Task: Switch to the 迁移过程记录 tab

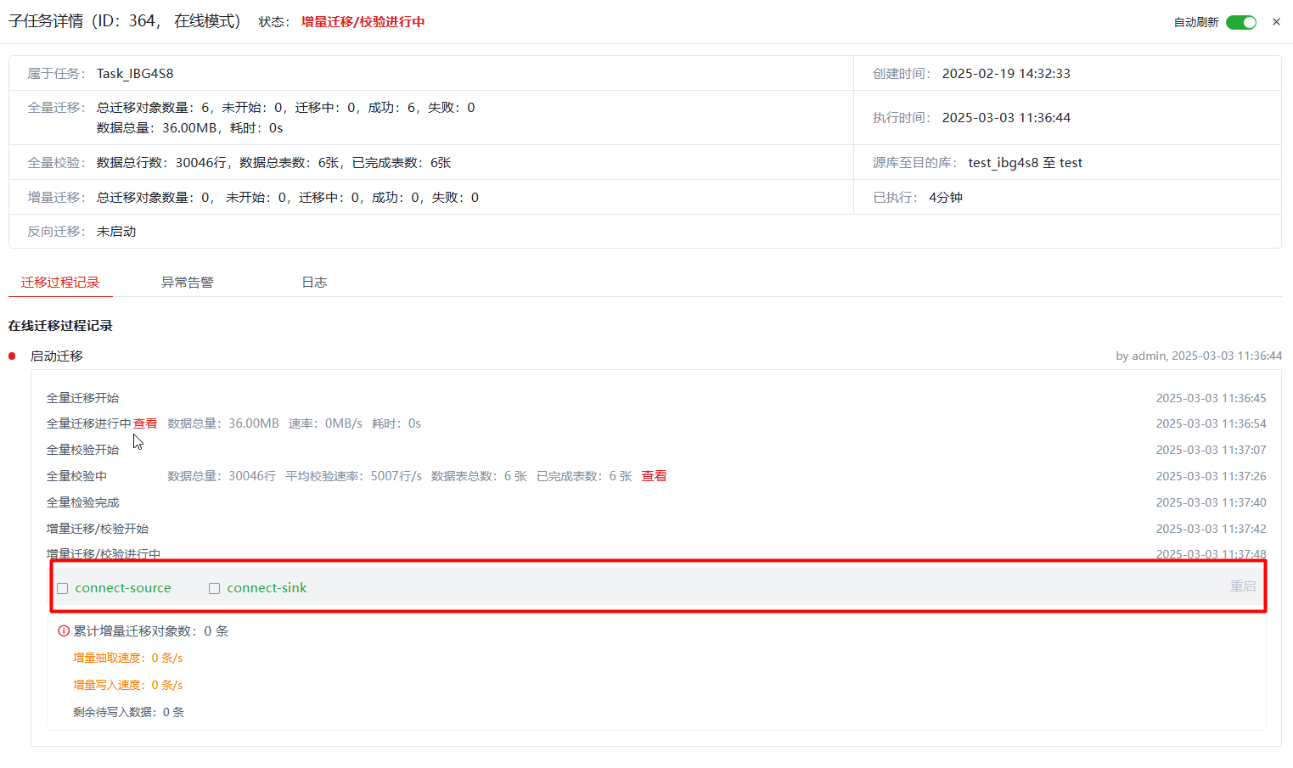Action: 60,283
